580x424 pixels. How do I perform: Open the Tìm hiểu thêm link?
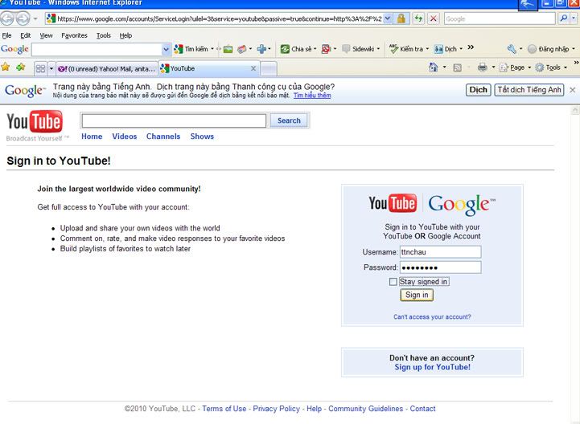(312, 96)
